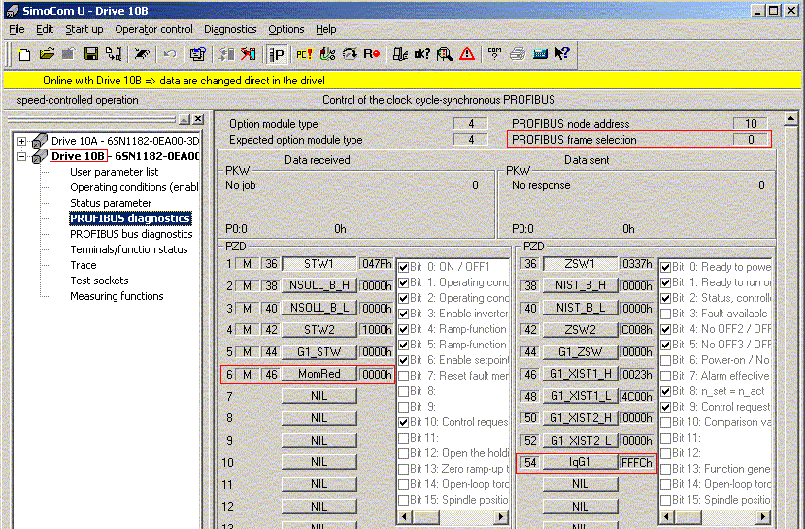
Task: Click the Drive 10B tree device icon
Action: [x=40, y=156]
